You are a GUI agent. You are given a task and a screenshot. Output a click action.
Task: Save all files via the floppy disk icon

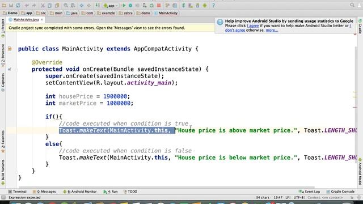click(11, 5)
